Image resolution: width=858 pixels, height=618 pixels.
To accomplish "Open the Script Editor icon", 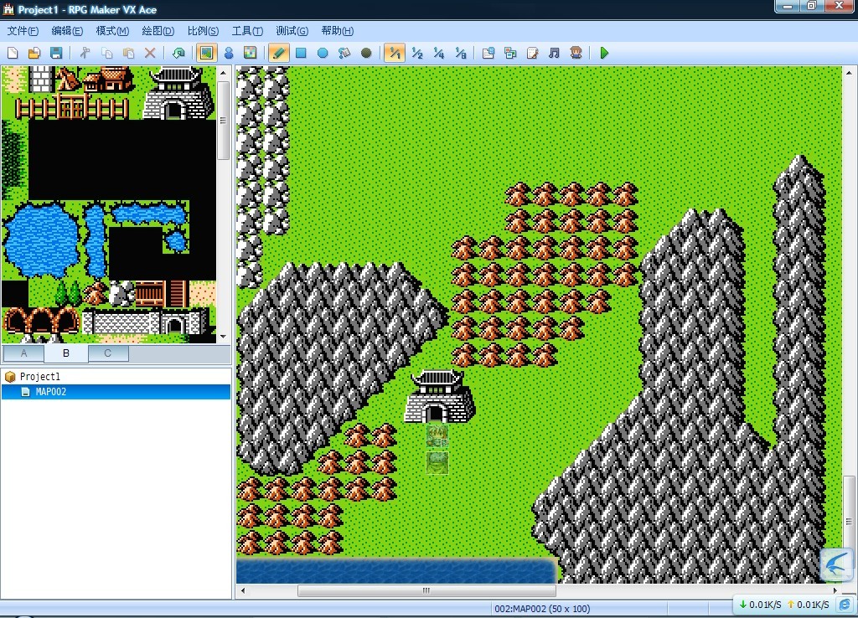I will click(532, 53).
